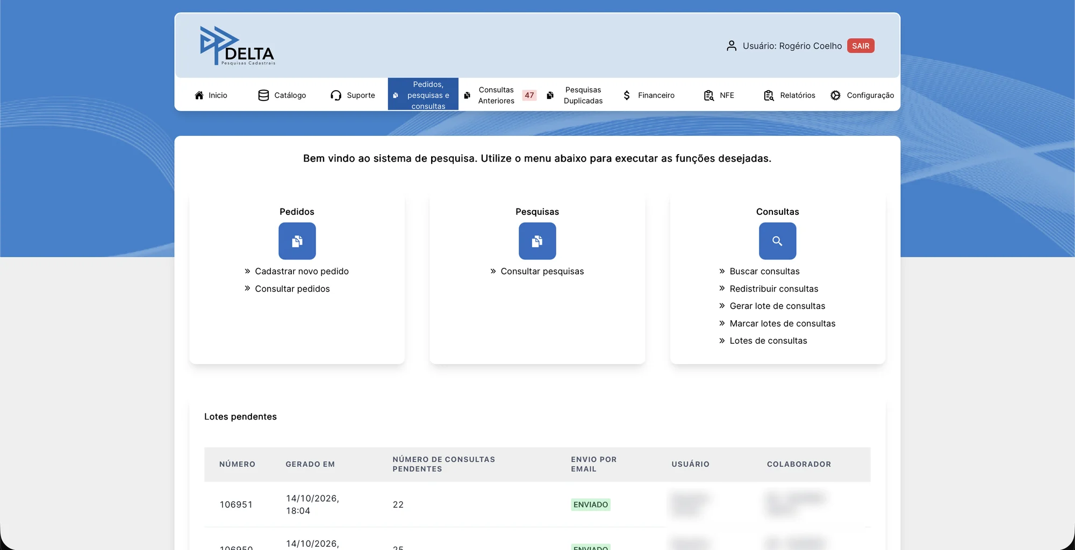Image resolution: width=1075 pixels, height=550 pixels.
Task: Click the NÚMERO column header
Action: point(237,464)
